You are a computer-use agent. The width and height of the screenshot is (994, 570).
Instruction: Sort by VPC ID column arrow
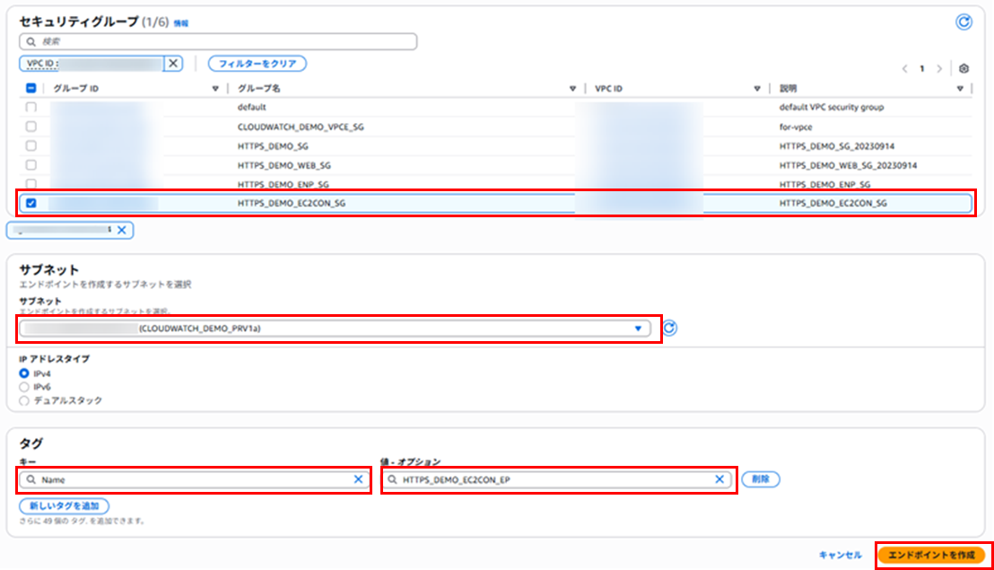coord(757,89)
